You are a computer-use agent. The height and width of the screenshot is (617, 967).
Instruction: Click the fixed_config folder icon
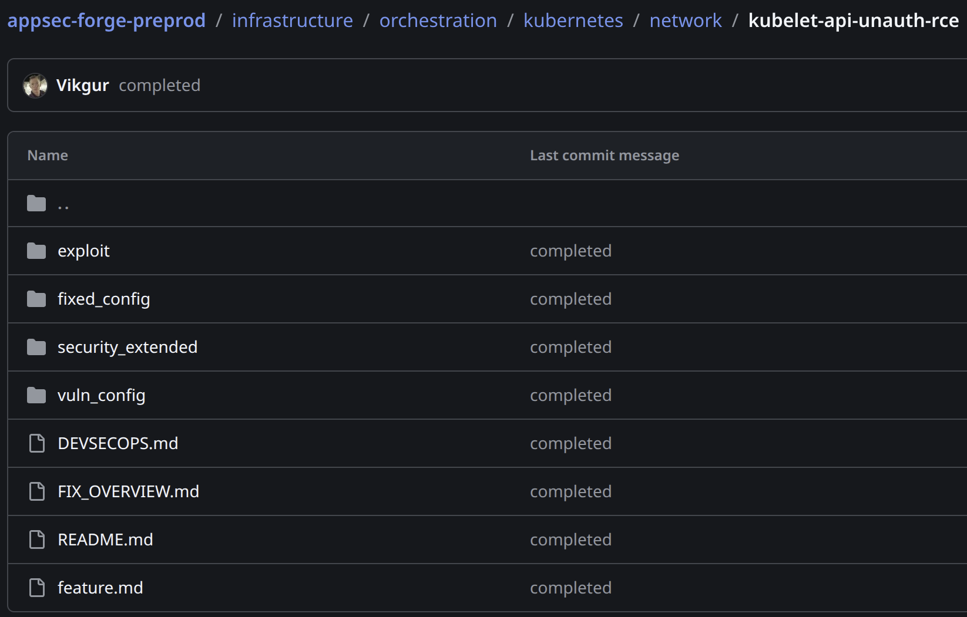point(36,299)
